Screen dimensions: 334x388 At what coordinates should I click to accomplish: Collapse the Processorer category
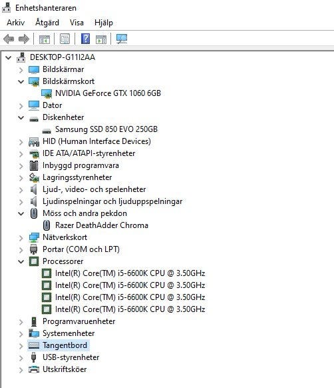click(x=21, y=261)
